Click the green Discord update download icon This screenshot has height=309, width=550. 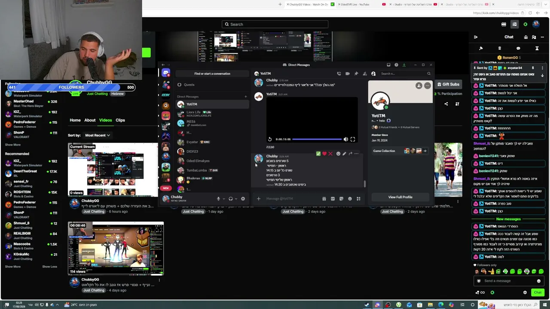tap(404, 65)
